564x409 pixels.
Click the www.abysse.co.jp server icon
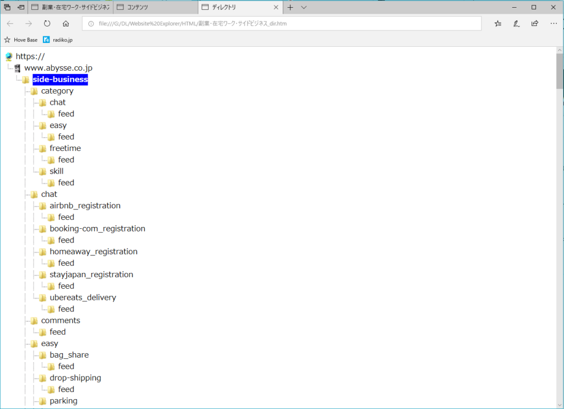tap(17, 68)
